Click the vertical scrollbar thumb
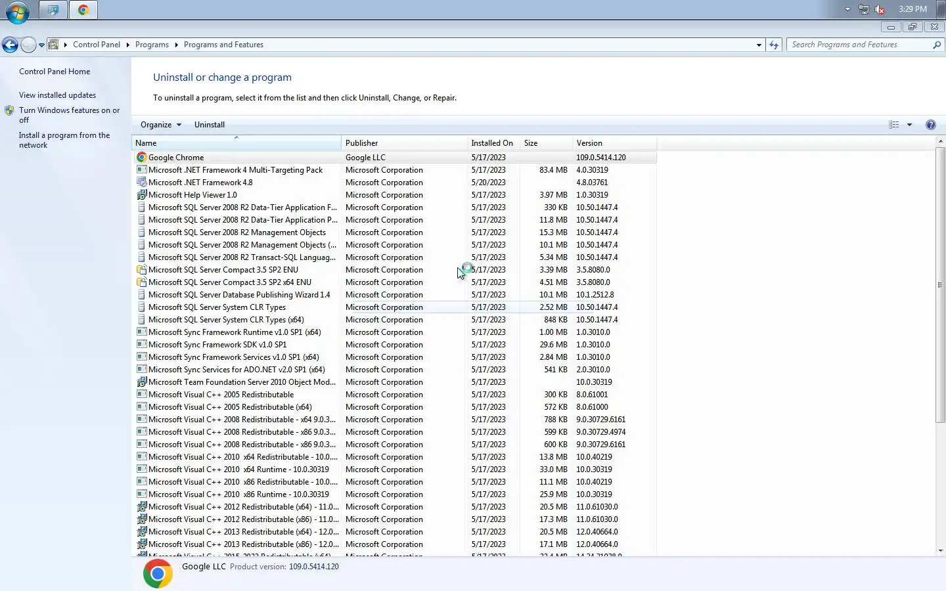The image size is (946, 591). pyautogui.click(x=940, y=285)
